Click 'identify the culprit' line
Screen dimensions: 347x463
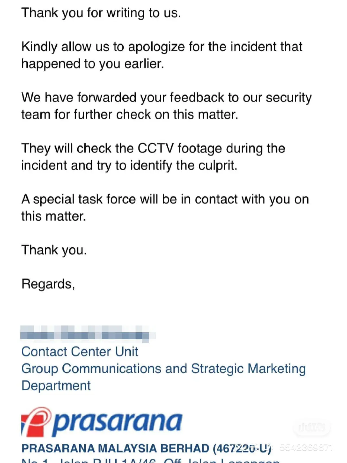point(129,165)
